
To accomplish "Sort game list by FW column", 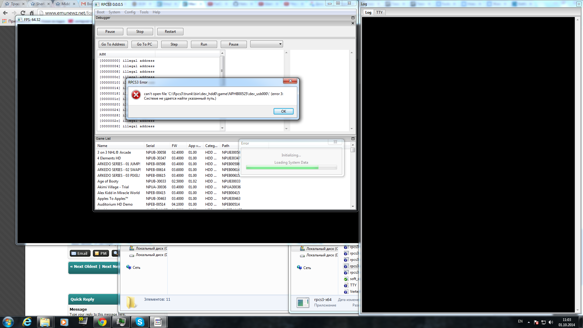I will point(178,146).
